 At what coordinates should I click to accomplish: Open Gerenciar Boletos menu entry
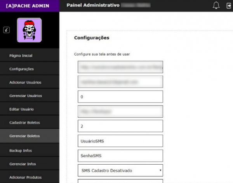(24, 136)
